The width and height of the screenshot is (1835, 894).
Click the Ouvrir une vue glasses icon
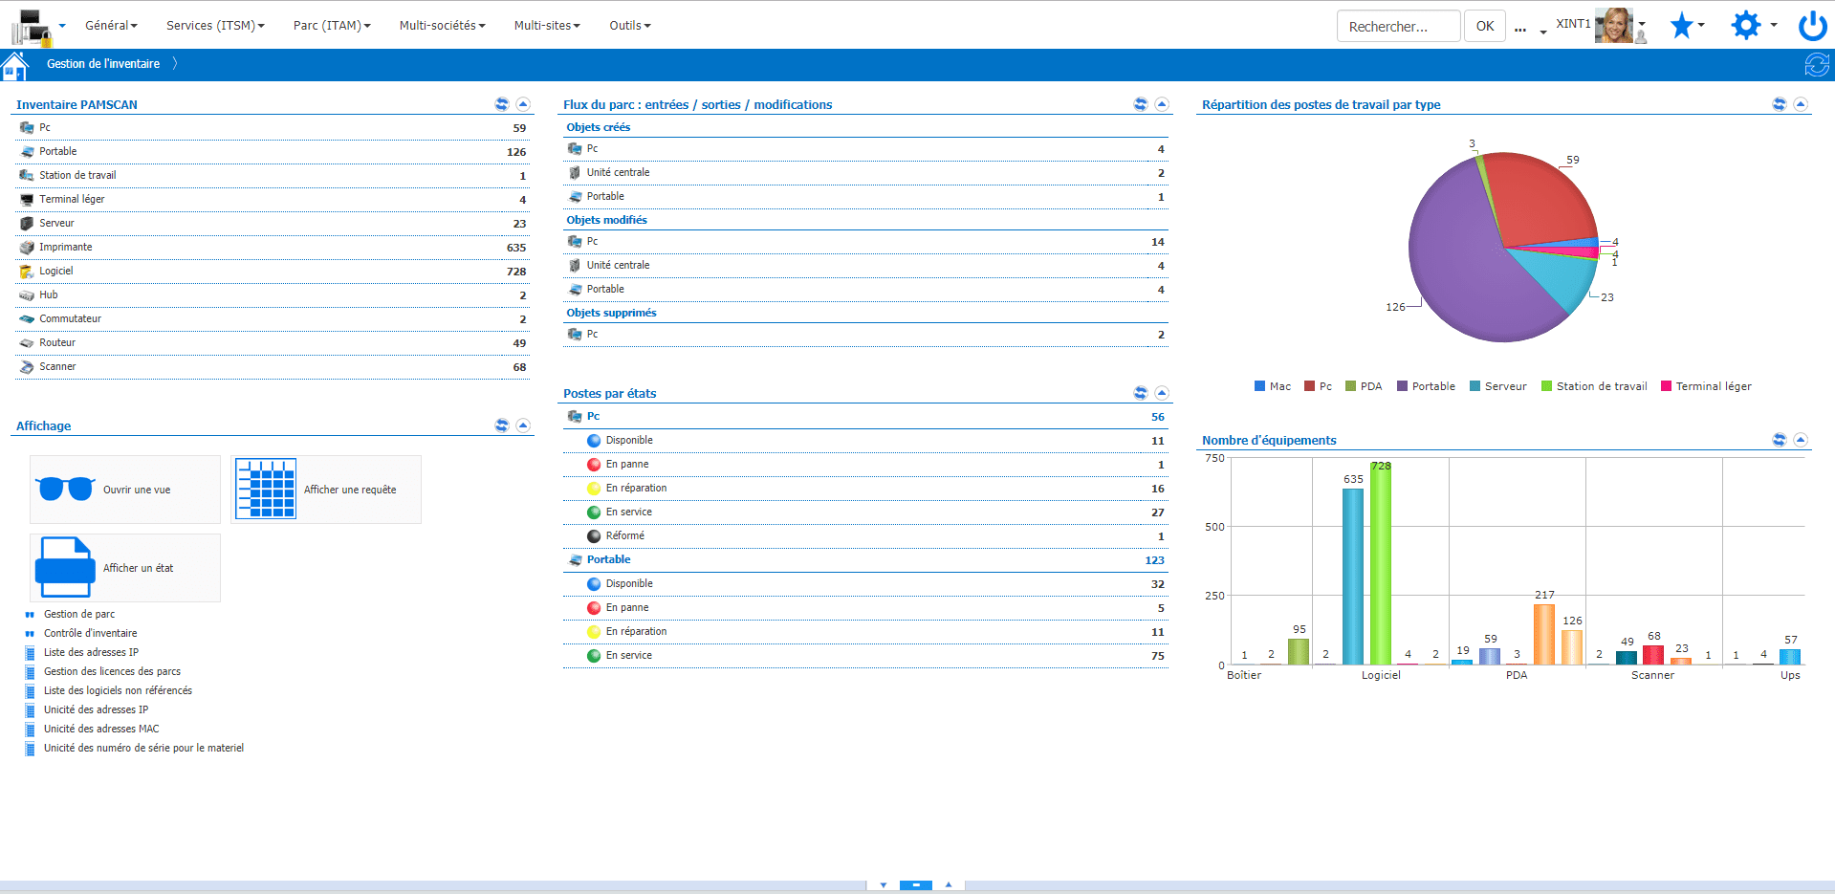65,489
